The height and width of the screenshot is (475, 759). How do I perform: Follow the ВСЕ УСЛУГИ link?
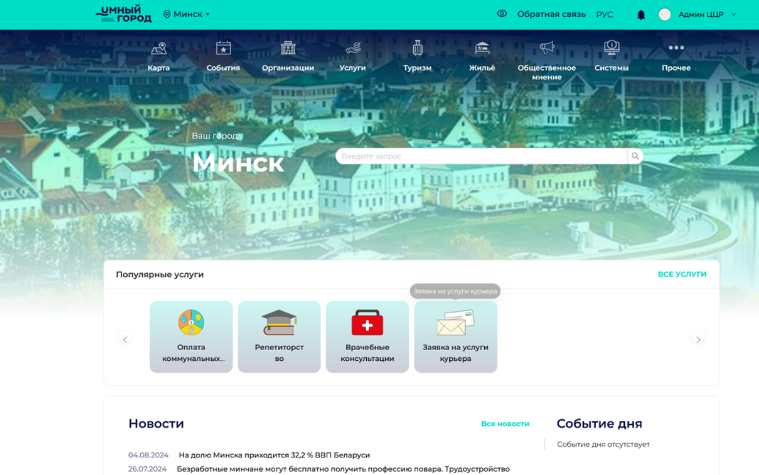(x=682, y=274)
